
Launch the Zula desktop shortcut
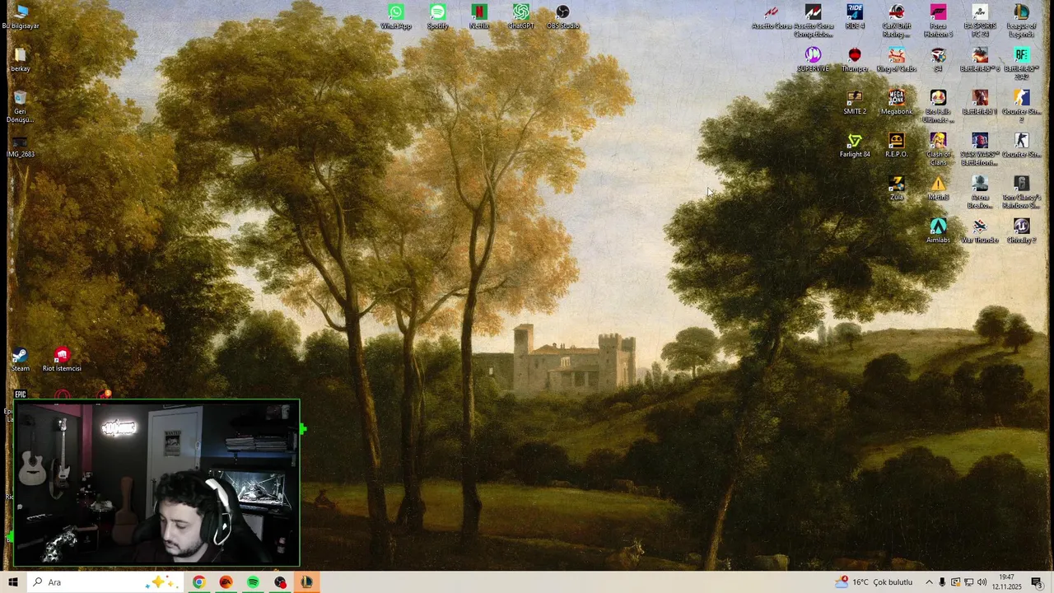(896, 188)
